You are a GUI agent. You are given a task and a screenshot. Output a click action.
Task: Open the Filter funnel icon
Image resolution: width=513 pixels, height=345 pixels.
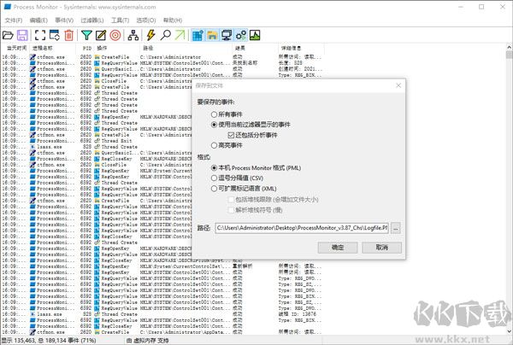pyautogui.click(x=86, y=35)
